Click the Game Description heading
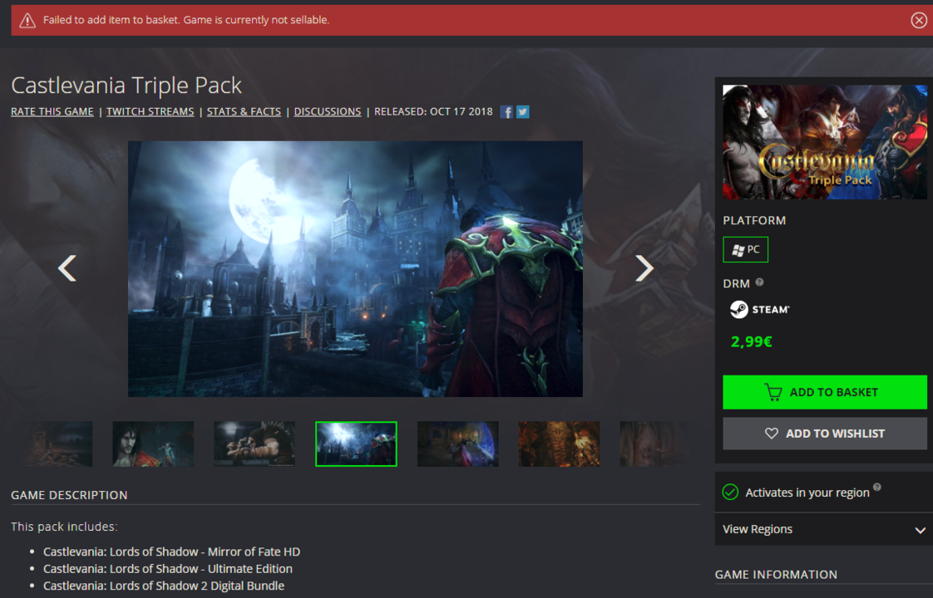The width and height of the screenshot is (933, 598). pos(69,495)
